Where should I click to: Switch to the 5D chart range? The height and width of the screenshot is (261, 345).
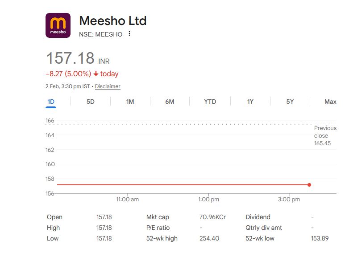coord(91,102)
